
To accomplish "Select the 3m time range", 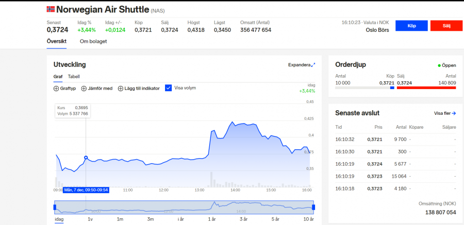I will [x=151, y=219].
